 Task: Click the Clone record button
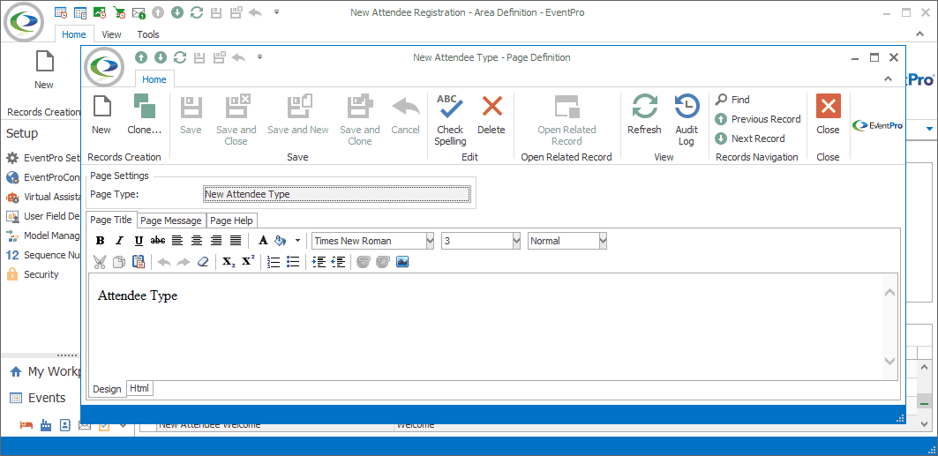pyautogui.click(x=145, y=114)
